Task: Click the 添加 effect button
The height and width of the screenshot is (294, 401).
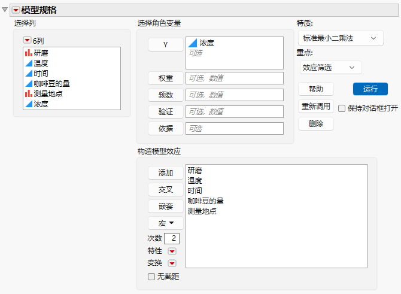Action: [x=165, y=172]
